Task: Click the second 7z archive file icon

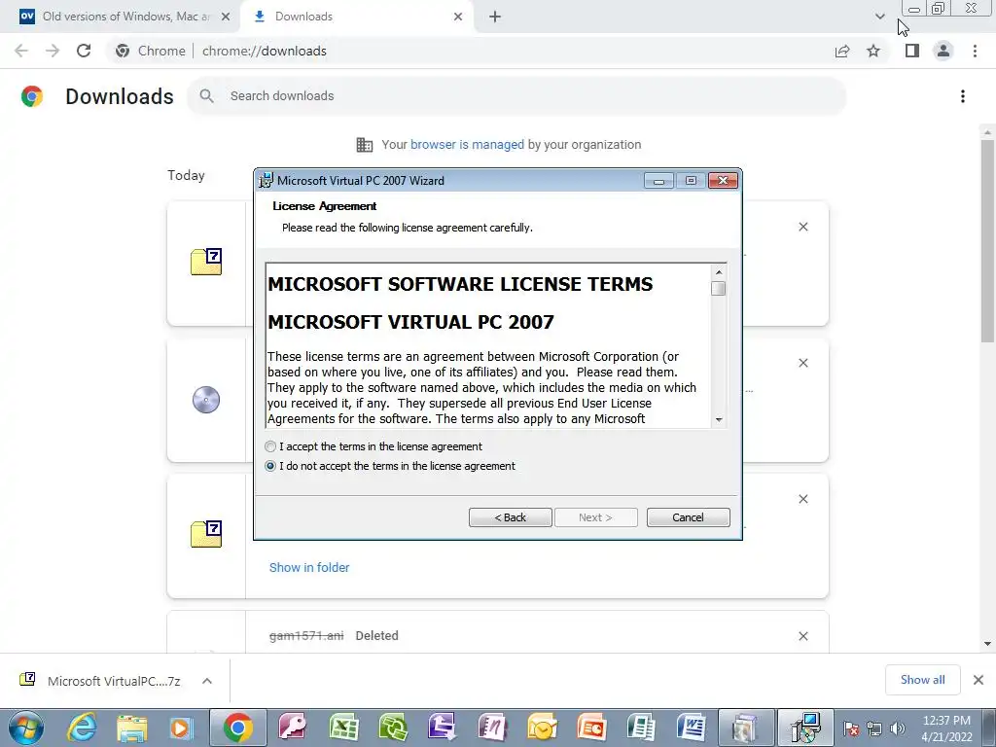Action: [206, 534]
